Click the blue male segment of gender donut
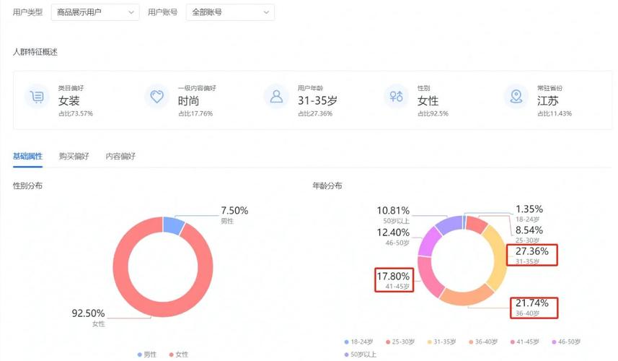Image resolution: width=618 pixels, height=361 pixels. click(x=173, y=225)
